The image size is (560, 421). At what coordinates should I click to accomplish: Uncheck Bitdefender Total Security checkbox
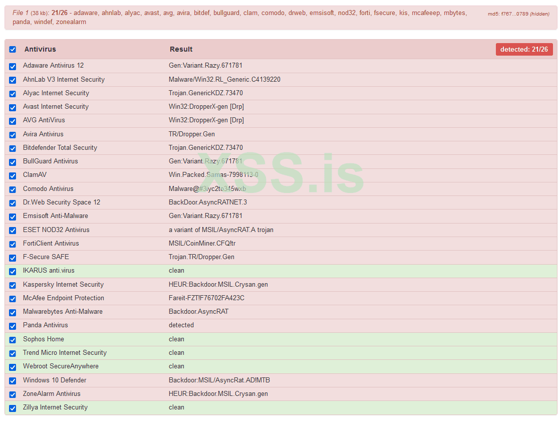pyautogui.click(x=13, y=148)
